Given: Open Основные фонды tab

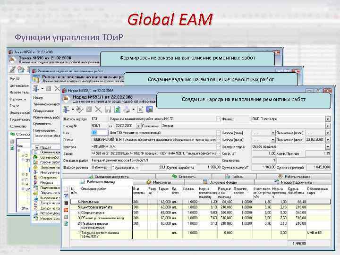Looking at the screenshot, I should [220, 182].
